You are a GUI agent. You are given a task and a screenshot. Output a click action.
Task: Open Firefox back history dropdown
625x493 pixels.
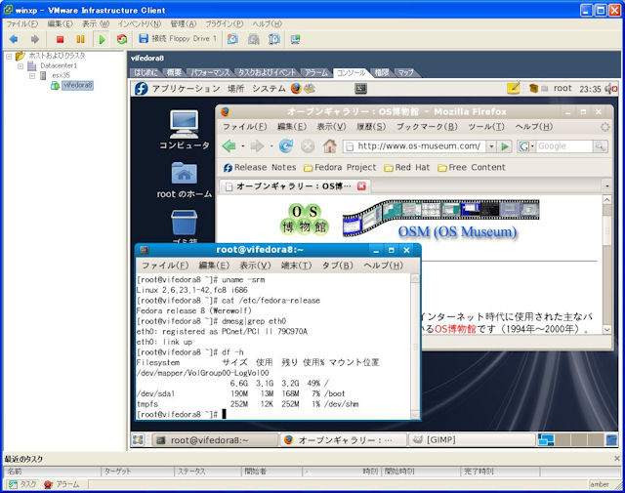(242, 146)
